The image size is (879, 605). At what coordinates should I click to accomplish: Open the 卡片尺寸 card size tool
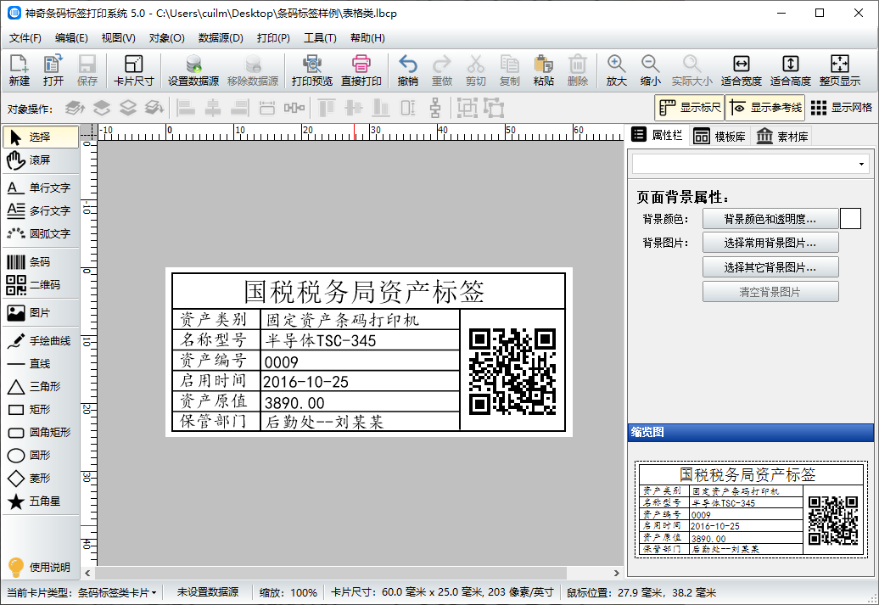tap(133, 70)
